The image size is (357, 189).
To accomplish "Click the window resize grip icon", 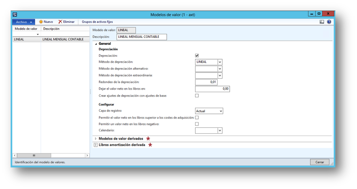I will [x=332, y=163].
